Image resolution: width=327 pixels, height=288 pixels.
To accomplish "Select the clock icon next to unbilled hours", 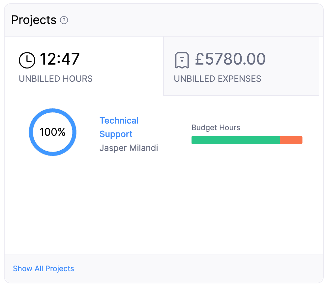I will [x=27, y=60].
